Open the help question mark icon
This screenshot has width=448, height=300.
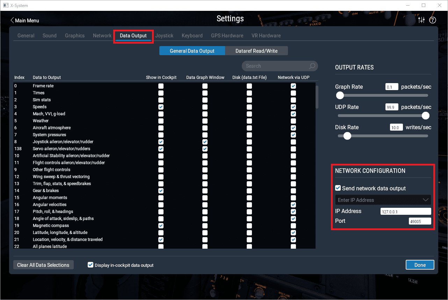point(433,20)
